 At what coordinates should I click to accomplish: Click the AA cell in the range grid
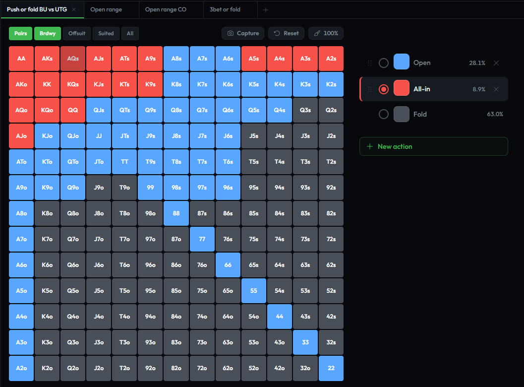pyautogui.click(x=21, y=59)
